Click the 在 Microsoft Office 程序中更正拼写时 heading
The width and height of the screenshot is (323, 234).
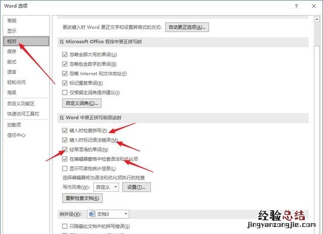(100, 41)
